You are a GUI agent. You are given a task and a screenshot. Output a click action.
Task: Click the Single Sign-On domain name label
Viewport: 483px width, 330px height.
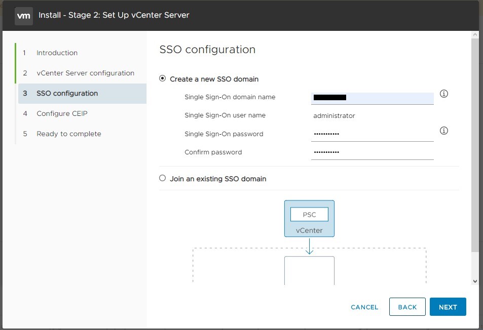(230, 97)
